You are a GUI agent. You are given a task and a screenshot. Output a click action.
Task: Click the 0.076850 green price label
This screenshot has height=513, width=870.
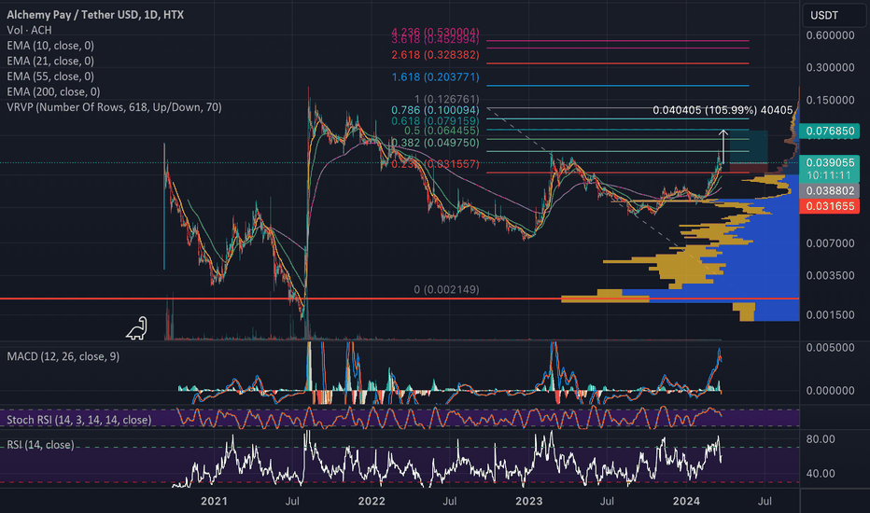click(x=830, y=131)
